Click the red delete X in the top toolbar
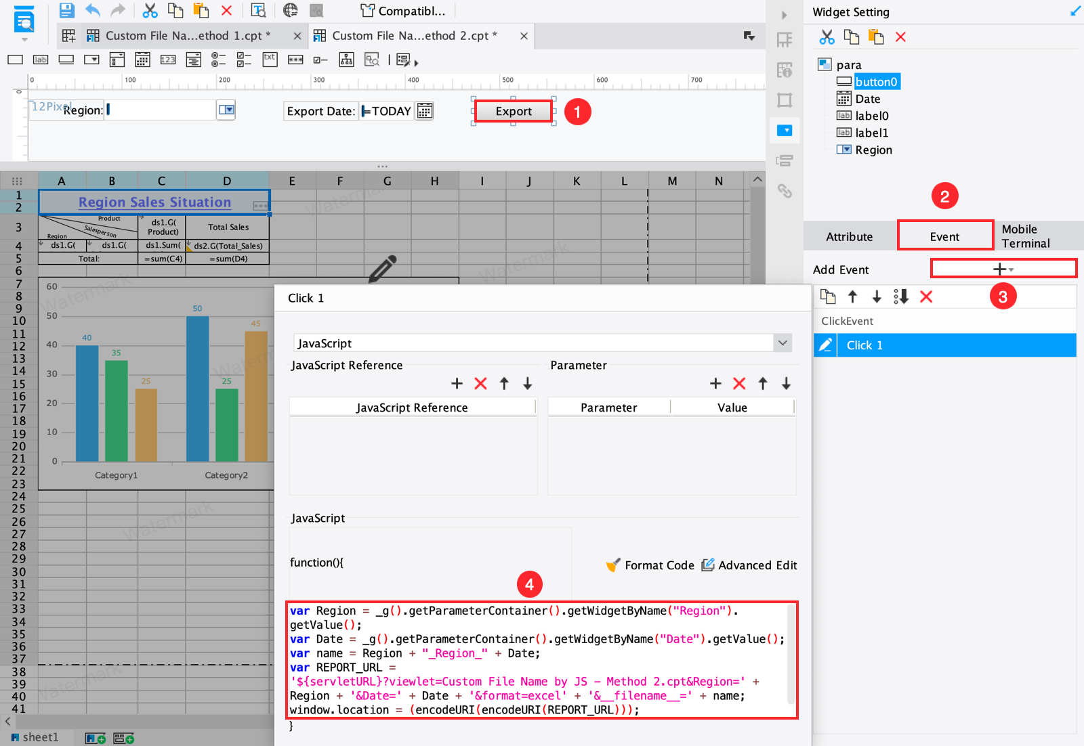 click(226, 10)
